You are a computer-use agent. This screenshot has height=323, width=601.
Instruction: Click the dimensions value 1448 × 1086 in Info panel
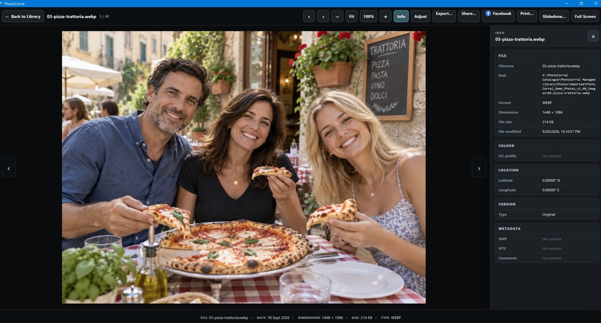point(552,113)
